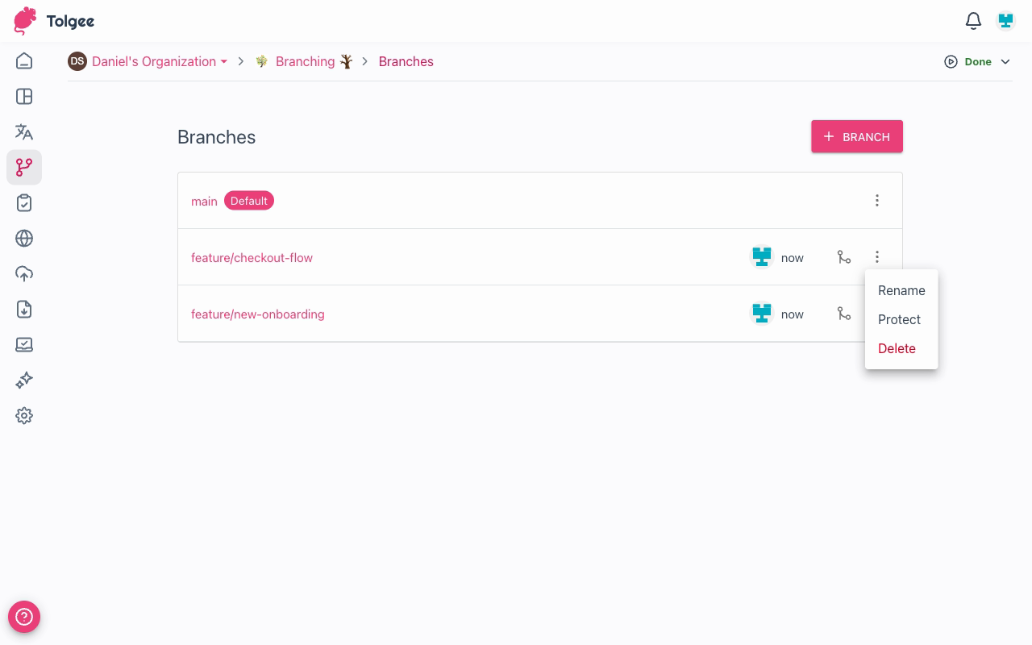Screen dimensions: 1032x645
Task: Select the Projects panel icon in sidebar
Action: [24, 97]
